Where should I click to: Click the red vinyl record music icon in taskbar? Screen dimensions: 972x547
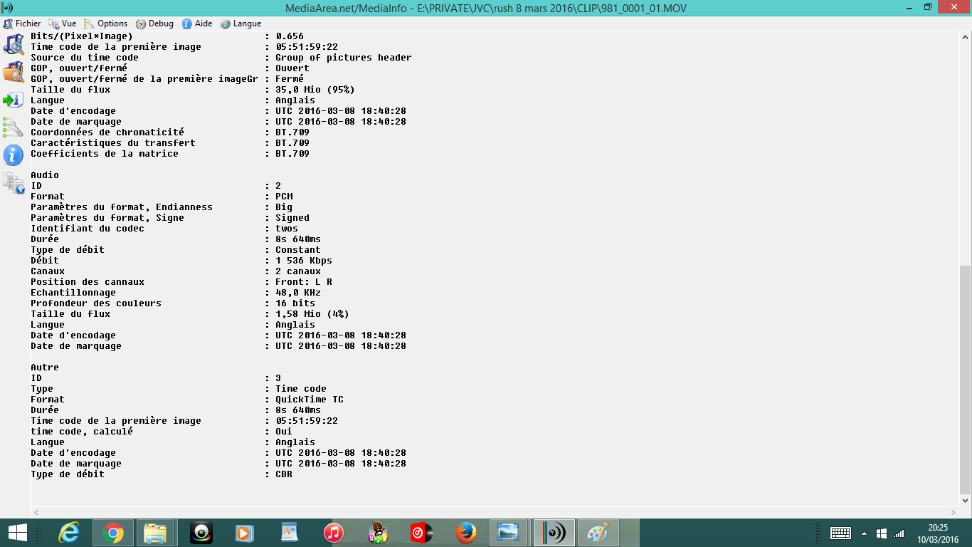pos(422,533)
